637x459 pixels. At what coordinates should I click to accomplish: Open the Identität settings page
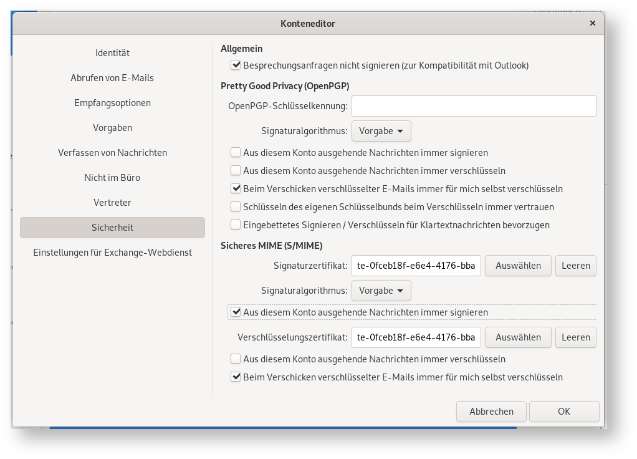[x=112, y=53]
